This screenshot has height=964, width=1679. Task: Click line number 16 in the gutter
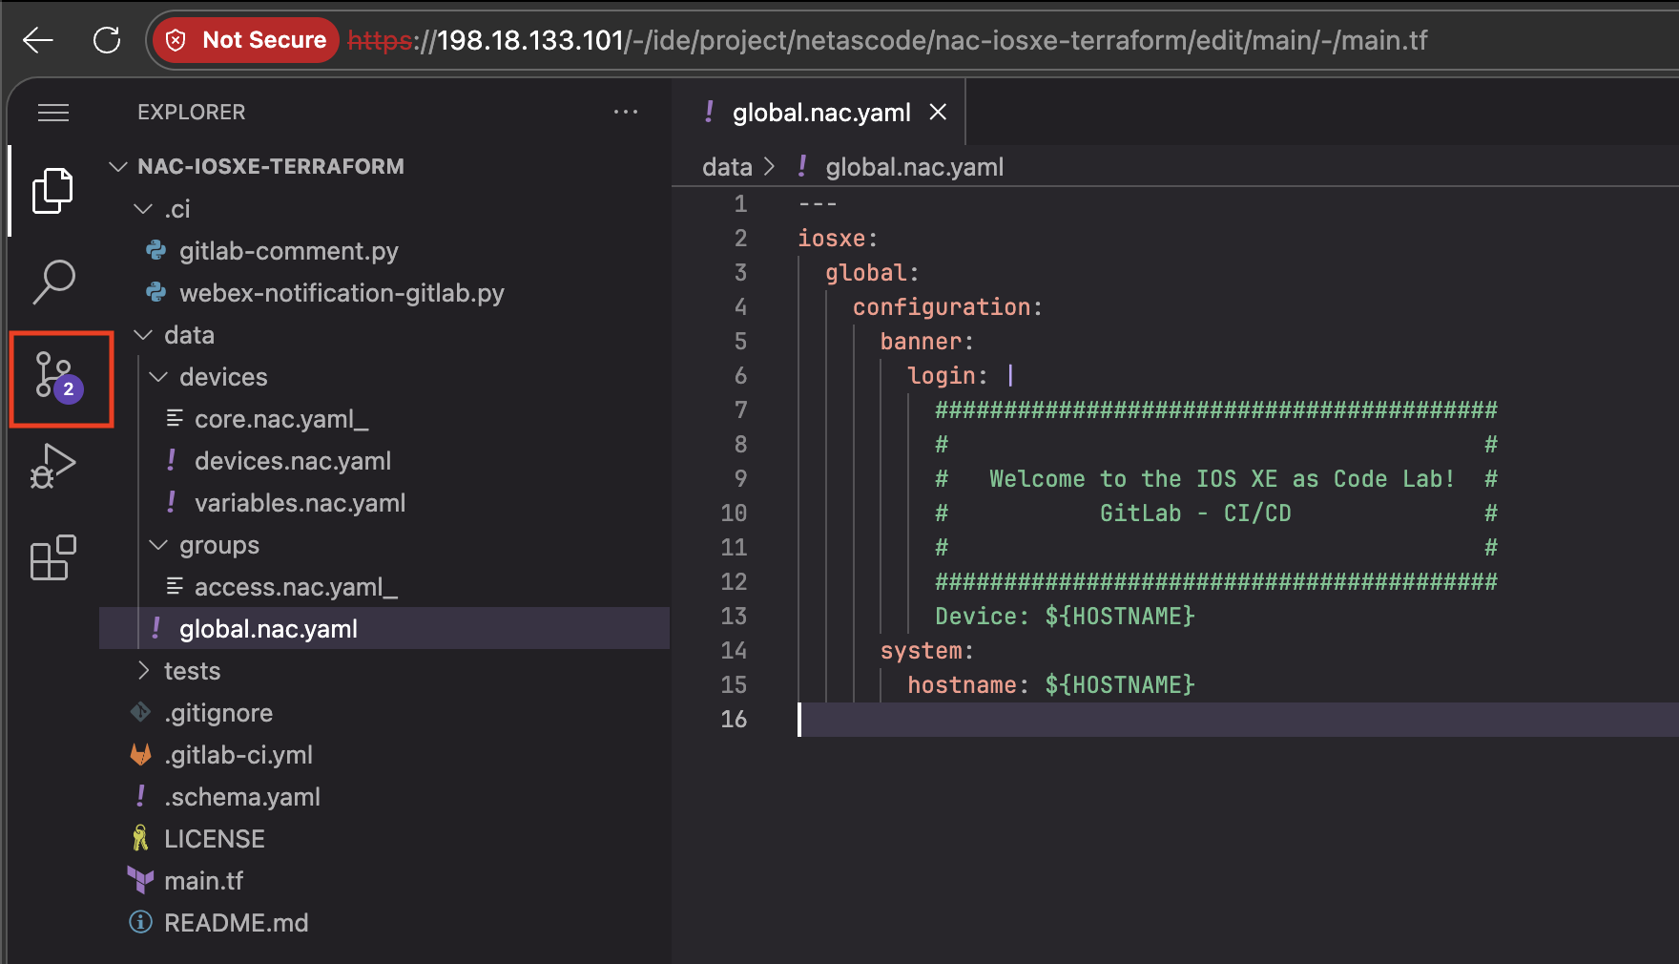[x=734, y=720]
